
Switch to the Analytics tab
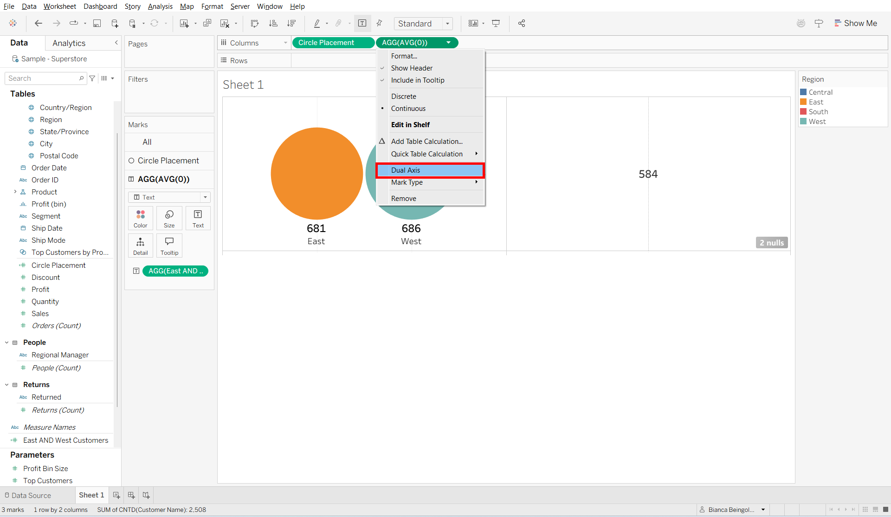tap(69, 43)
